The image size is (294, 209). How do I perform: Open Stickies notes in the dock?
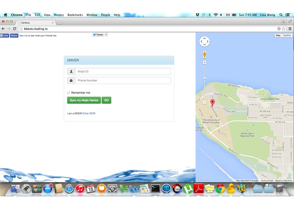pyautogui.click(x=209, y=188)
